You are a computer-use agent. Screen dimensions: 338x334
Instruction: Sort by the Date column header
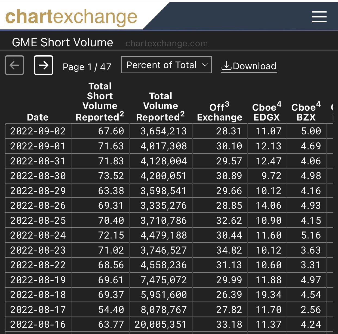[x=38, y=117]
